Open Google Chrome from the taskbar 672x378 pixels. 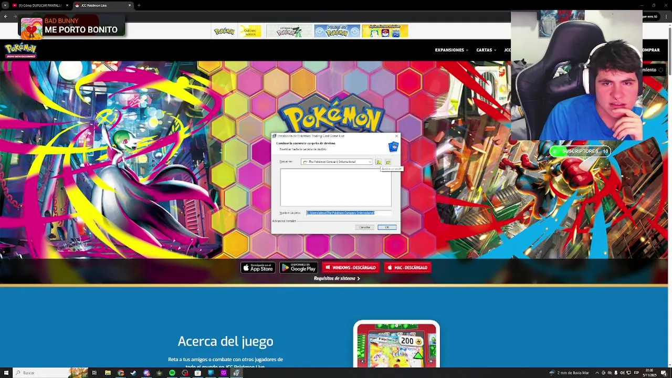click(121, 373)
